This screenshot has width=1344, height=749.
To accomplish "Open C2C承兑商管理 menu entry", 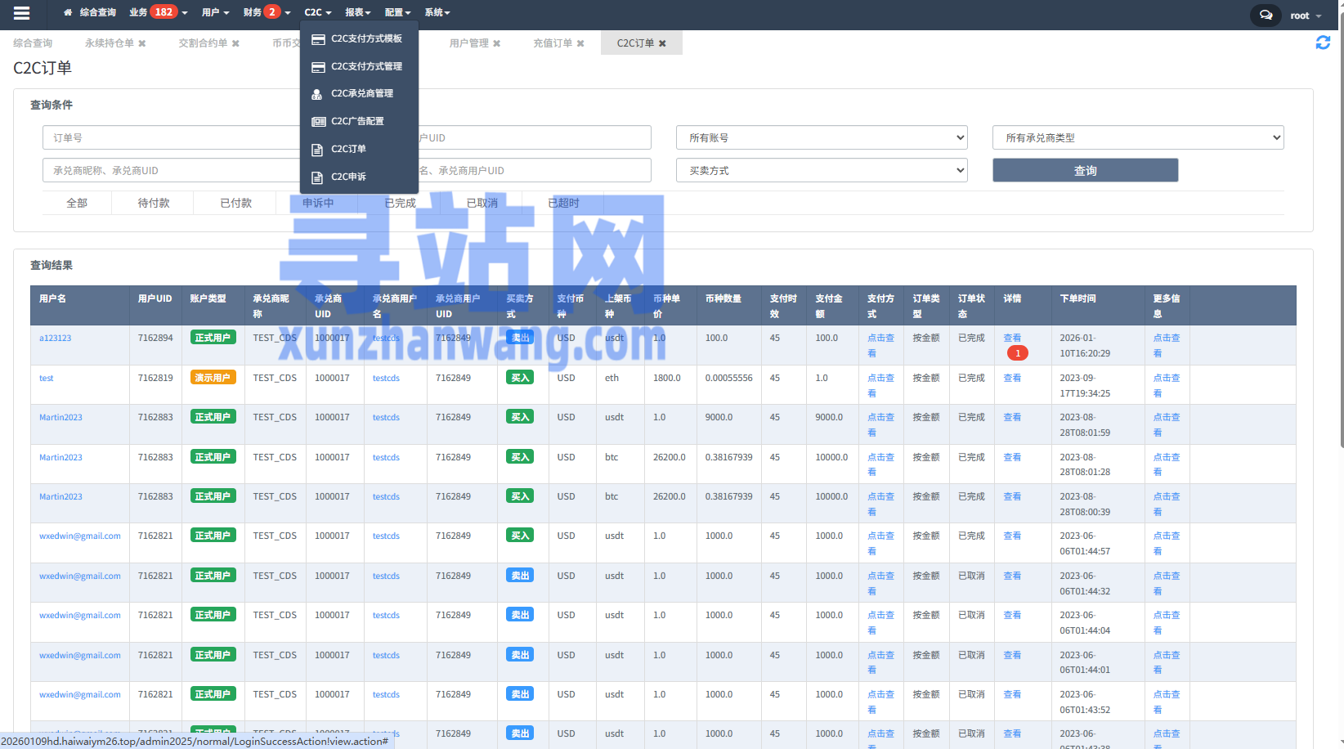I will pos(361,93).
